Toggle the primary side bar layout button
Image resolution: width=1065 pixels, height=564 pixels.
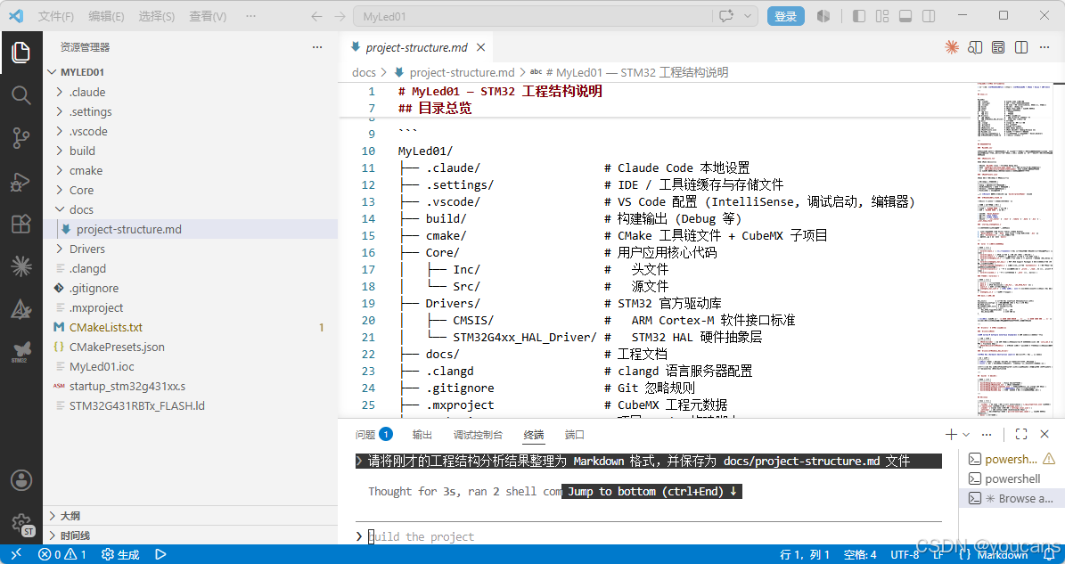click(858, 16)
